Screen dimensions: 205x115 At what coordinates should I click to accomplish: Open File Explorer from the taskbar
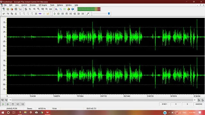tap(25, 112)
